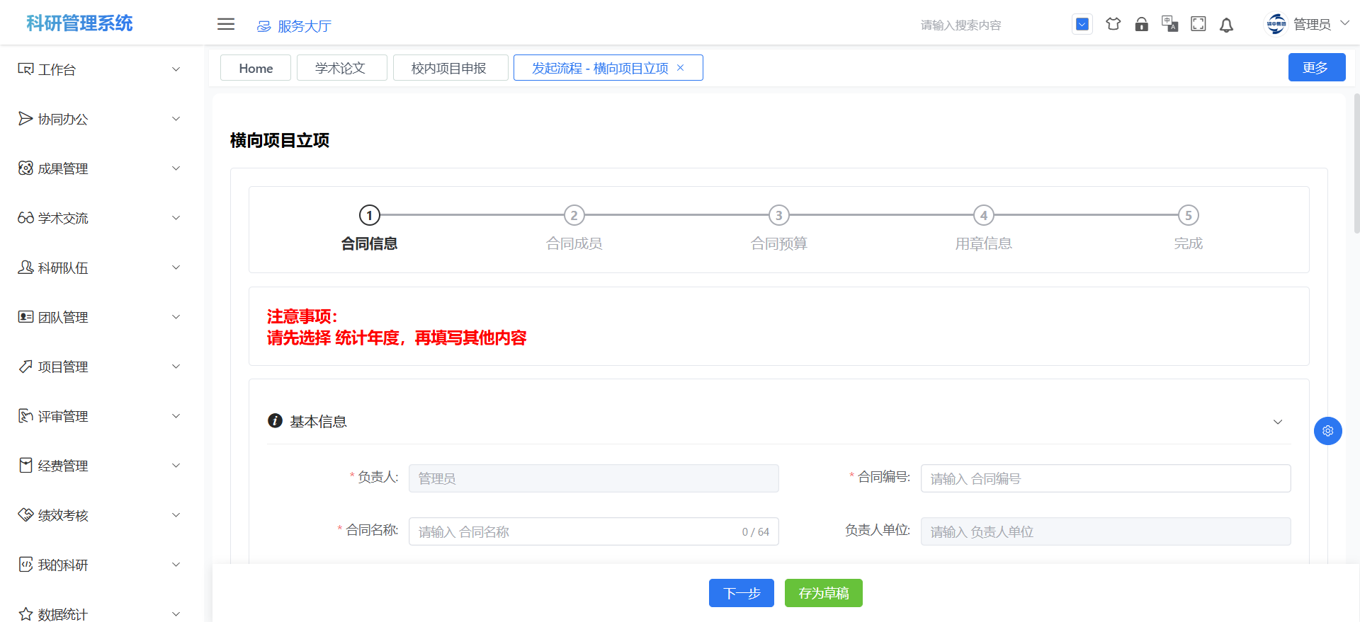Select step 2 合同成员 in the stepper
The width and height of the screenshot is (1360, 622).
coord(574,216)
